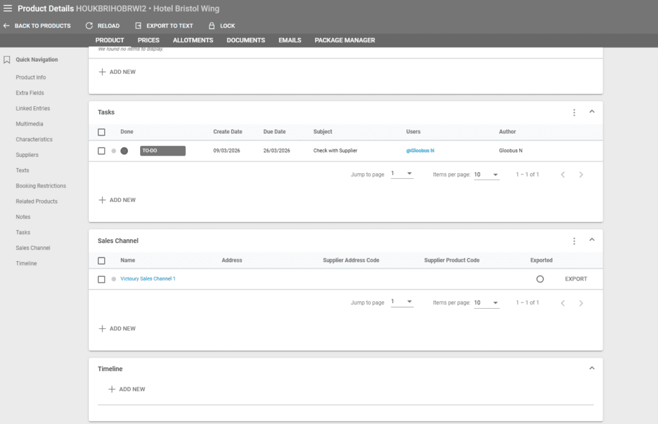This screenshot has height=424, width=658.
Task: Check the Check with Supplier task checkbox
Action: point(102,151)
